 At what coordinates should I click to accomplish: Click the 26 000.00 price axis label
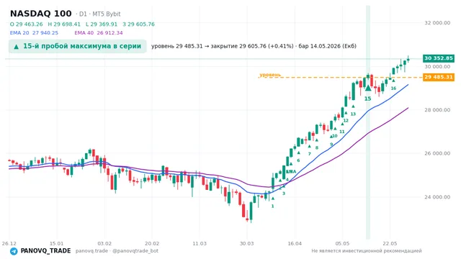tap(437, 153)
